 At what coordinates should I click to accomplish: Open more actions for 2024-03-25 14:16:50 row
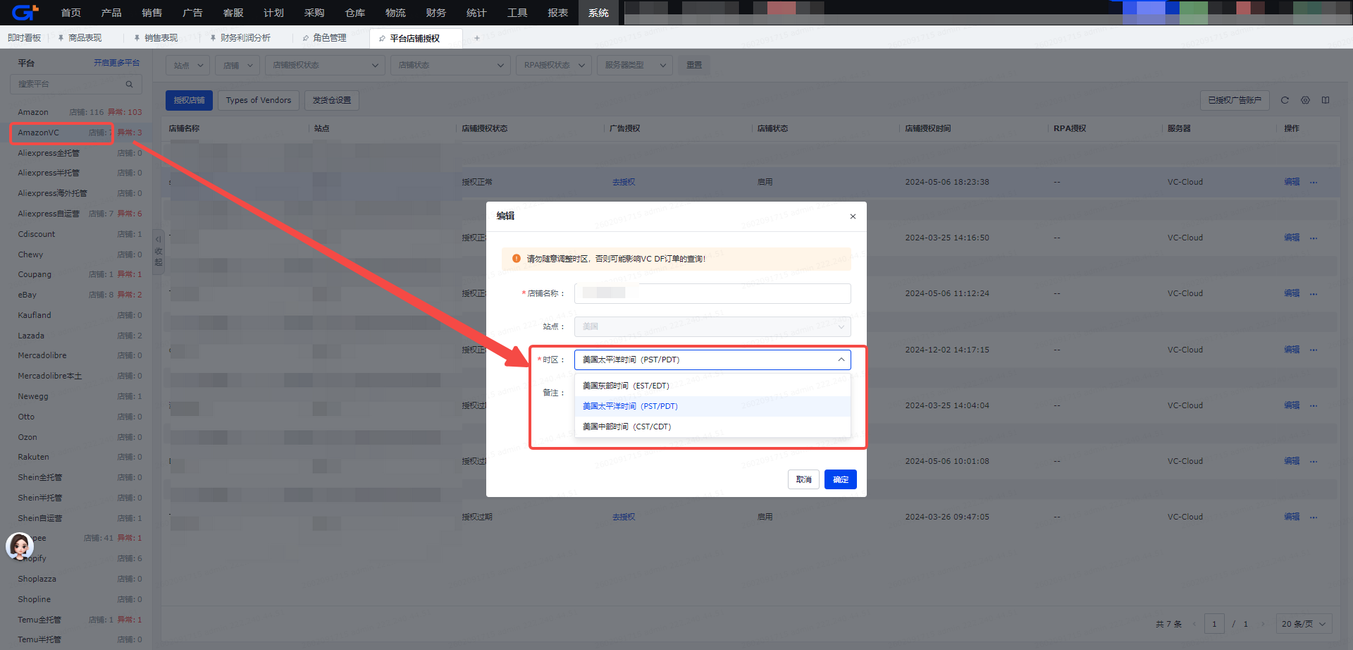(1314, 238)
